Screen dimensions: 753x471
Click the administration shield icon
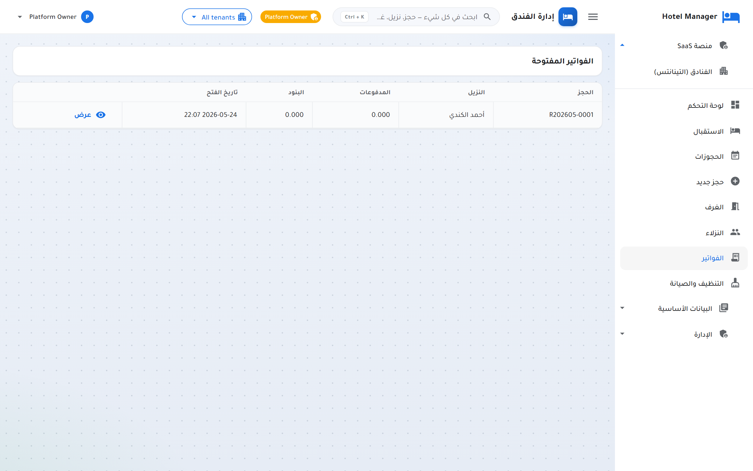[723, 334]
